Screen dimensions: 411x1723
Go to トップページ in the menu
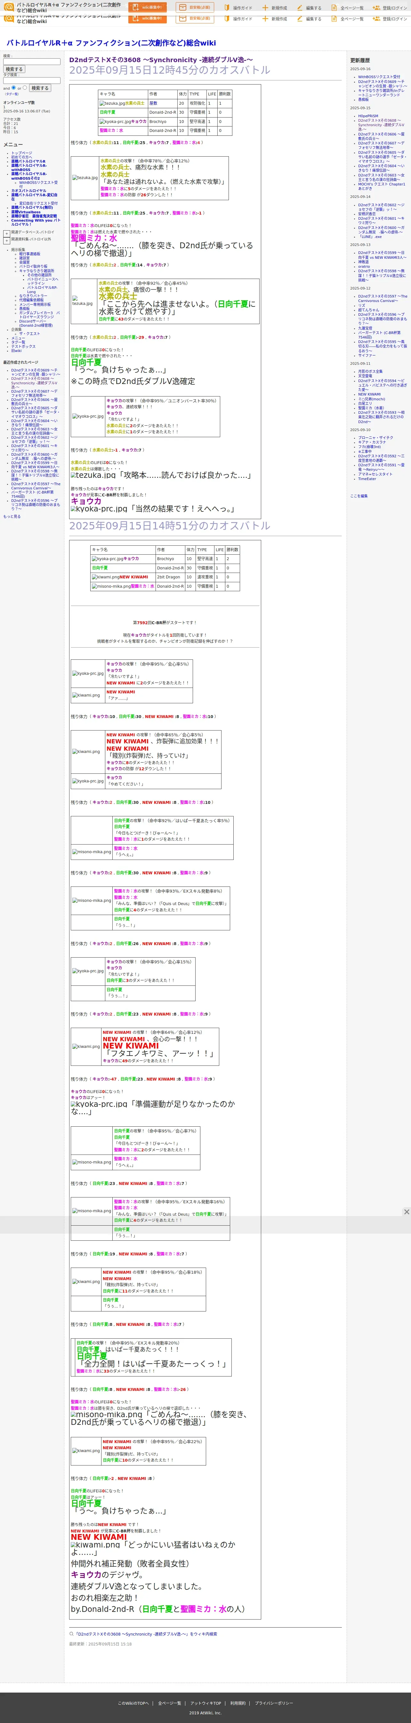21,153
